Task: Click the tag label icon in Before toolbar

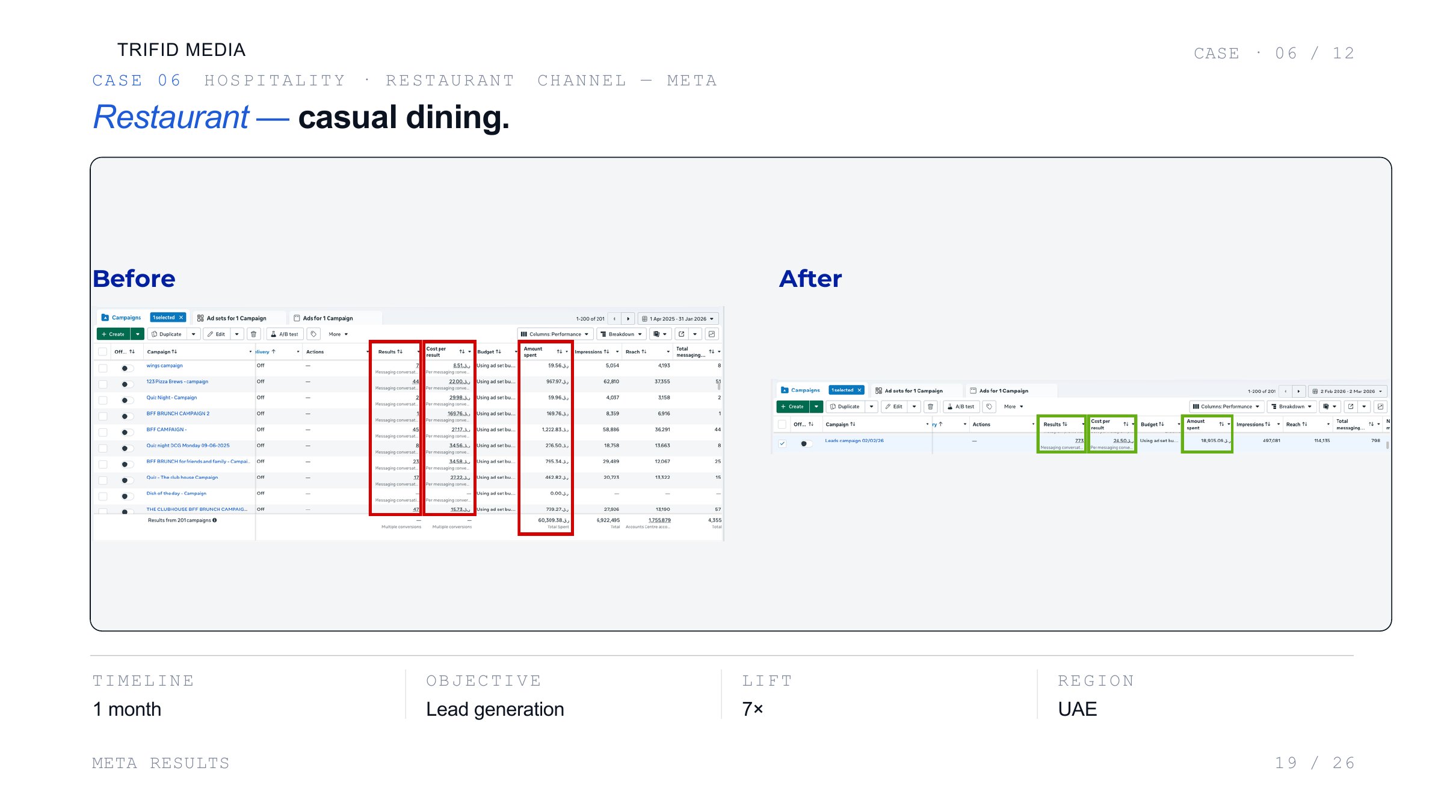Action: (x=313, y=334)
